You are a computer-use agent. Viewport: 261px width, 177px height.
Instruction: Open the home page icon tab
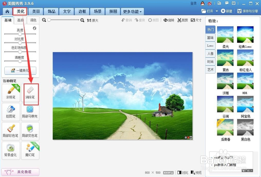7,11
